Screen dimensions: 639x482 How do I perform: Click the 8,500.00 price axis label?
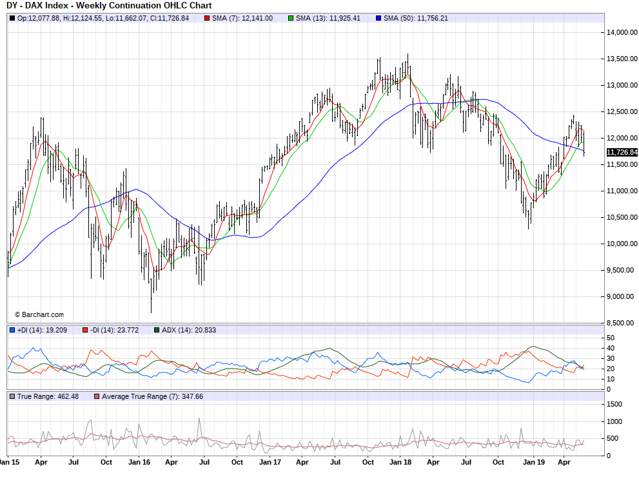(x=622, y=323)
